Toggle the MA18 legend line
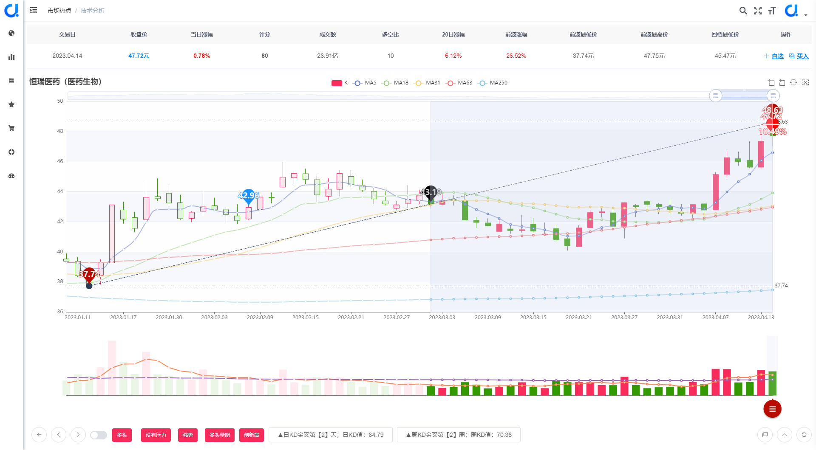The height and width of the screenshot is (450, 816). (x=395, y=83)
